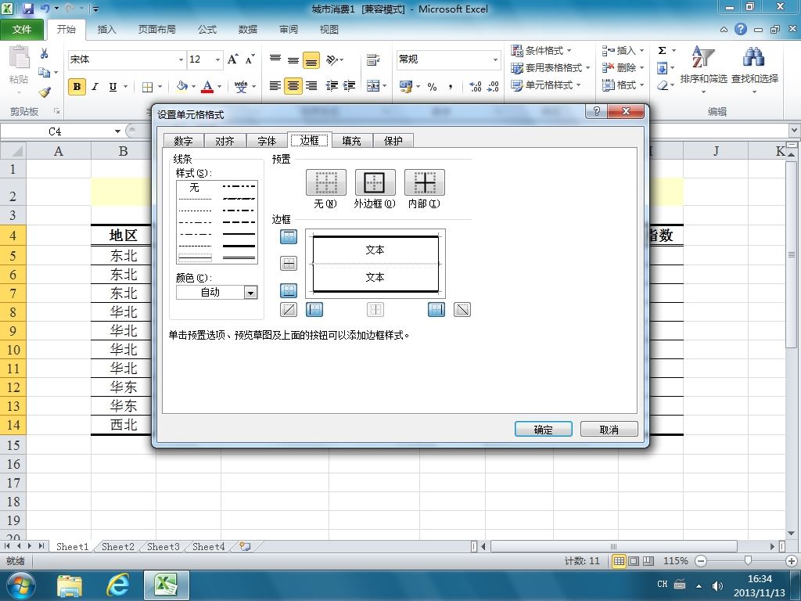Click the fill color bucket
This screenshot has width=801, height=601.
(181, 86)
